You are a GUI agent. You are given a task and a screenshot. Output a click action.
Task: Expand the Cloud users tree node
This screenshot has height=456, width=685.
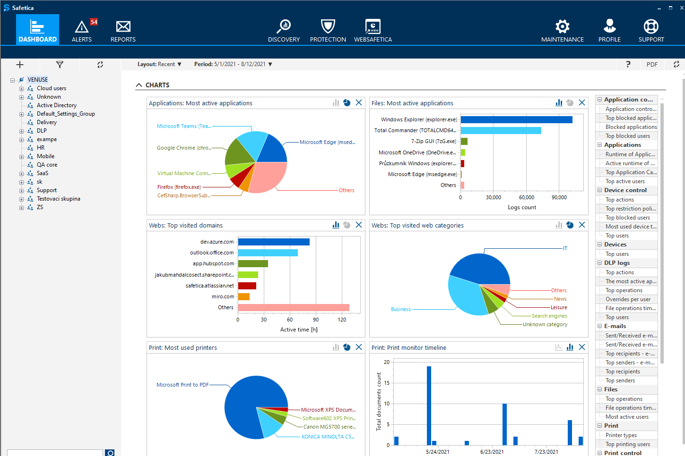pos(21,88)
